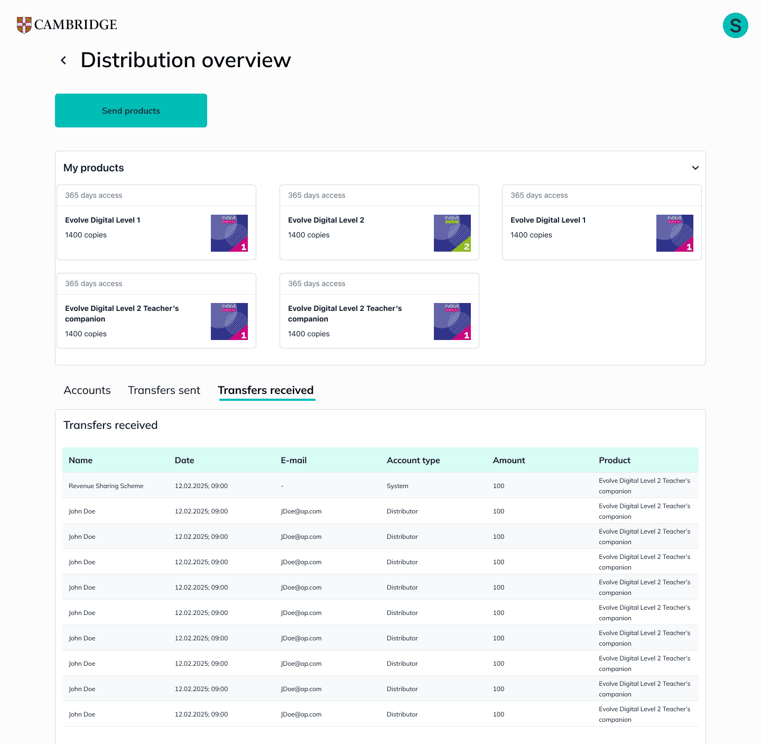Click the date in the Revenue Sharing Scheme row
The height and width of the screenshot is (744, 761).
[x=201, y=486]
